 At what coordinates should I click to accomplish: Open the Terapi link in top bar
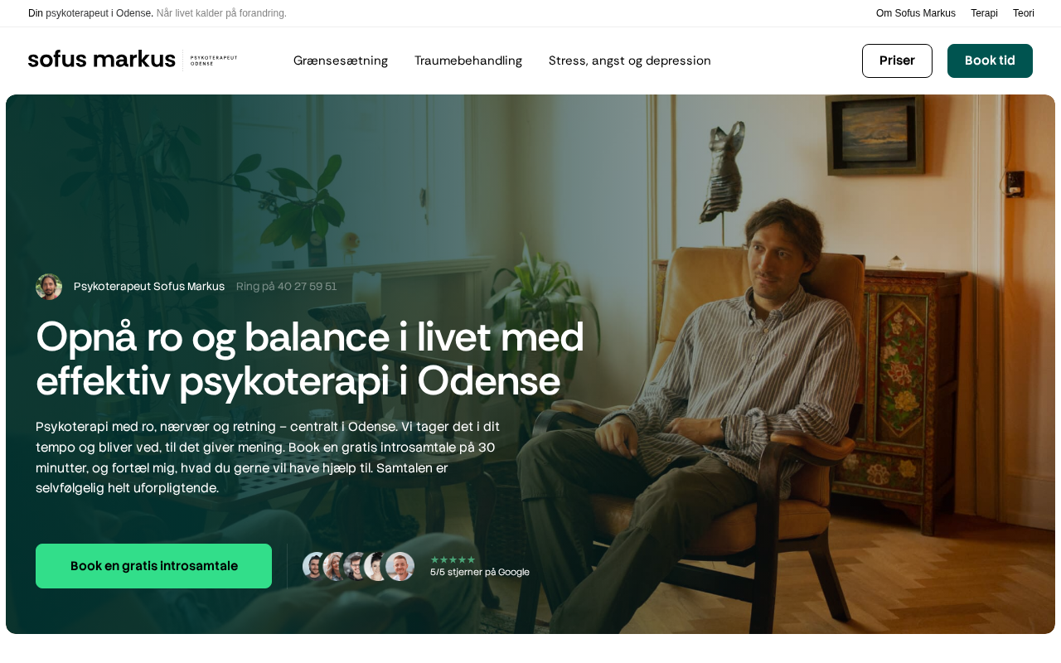pyautogui.click(x=984, y=13)
